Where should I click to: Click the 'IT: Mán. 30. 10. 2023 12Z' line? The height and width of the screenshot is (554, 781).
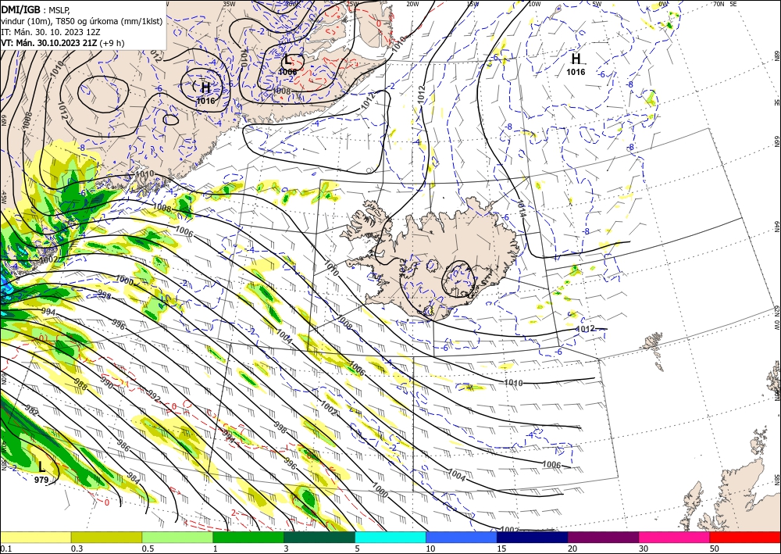tap(51, 32)
